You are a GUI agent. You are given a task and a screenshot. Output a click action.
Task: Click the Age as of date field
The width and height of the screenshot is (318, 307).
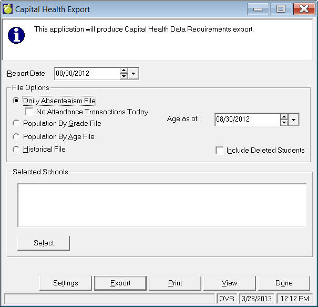[247, 120]
